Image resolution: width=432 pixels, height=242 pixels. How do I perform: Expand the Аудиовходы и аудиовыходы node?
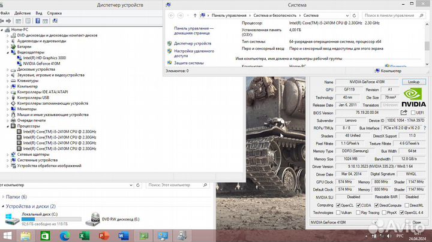(x=8, y=41)
